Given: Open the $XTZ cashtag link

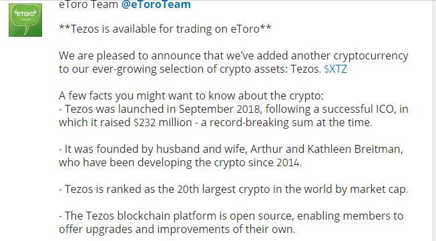Looking at the screenshot, I should (x=336, y=69).
